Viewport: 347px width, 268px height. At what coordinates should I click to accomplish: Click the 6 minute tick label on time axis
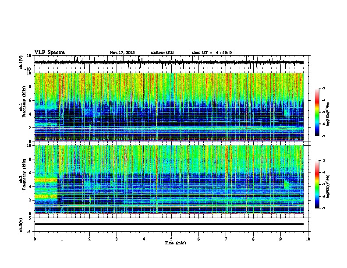(x=198, y=239)
